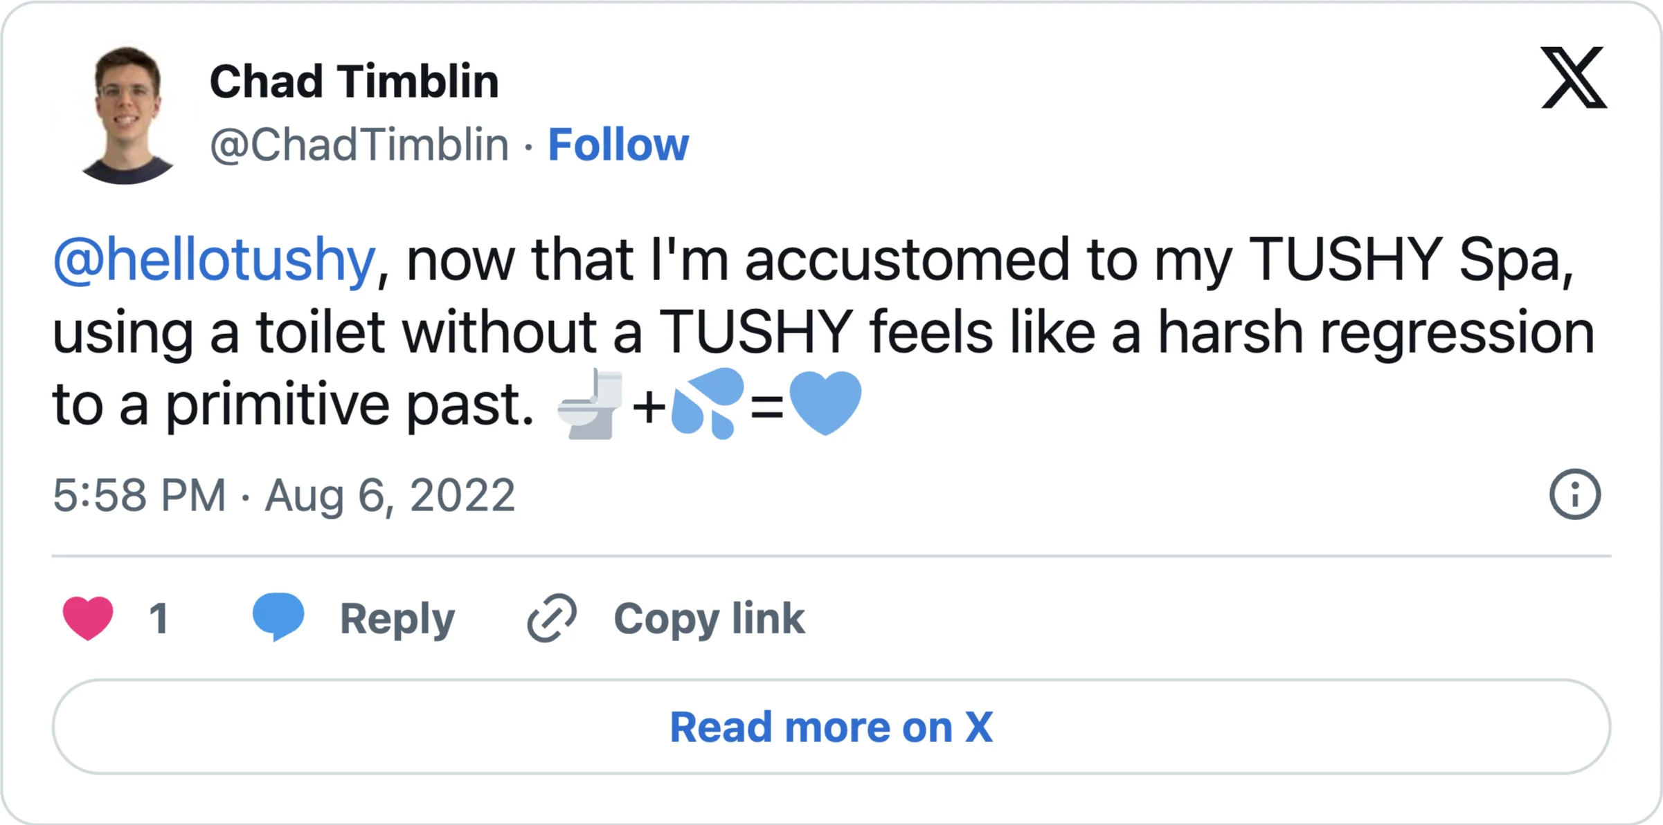Click Reply to respond to the tweet

pos(397,618)
